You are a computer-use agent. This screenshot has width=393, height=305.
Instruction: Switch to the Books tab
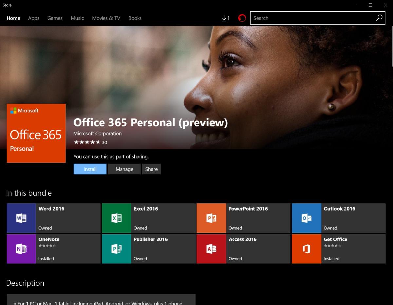(135, 18)
